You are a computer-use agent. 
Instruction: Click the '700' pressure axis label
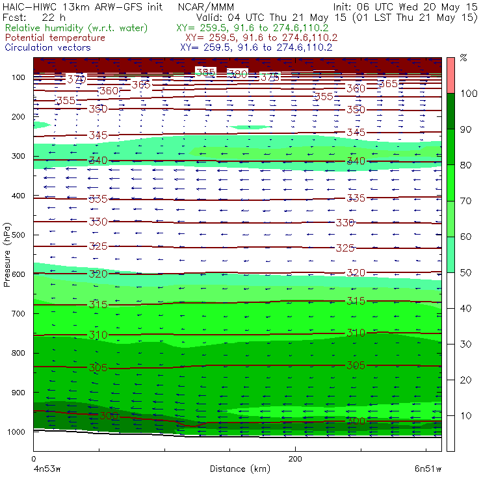[18, 313]
